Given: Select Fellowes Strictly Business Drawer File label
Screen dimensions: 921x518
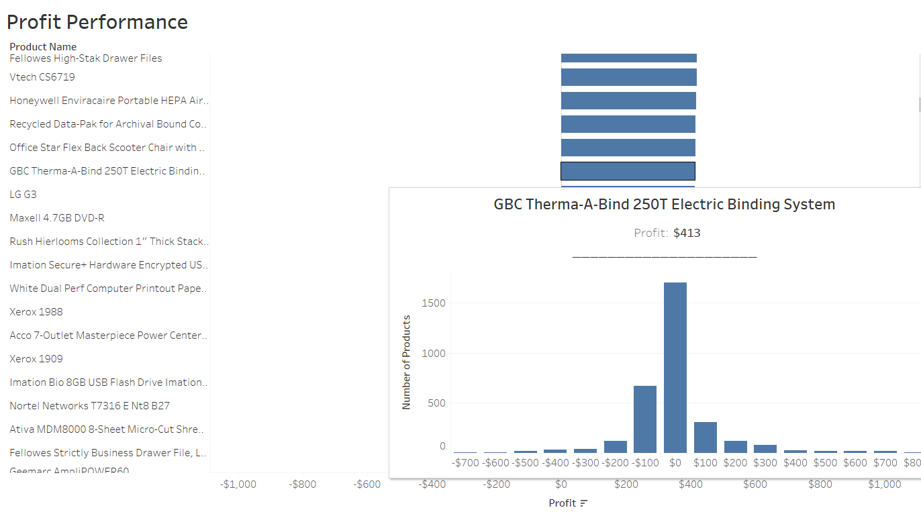Looking at the screenshot, I should tap(107, 453).
